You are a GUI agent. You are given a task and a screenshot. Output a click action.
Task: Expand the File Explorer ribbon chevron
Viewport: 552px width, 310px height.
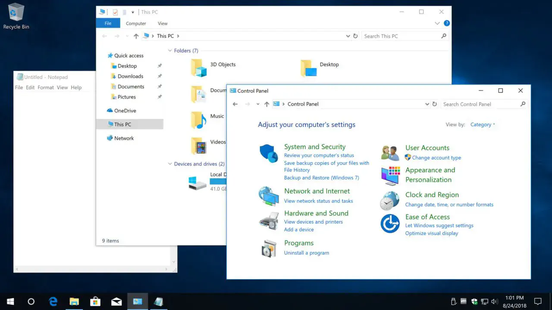(437, 23)
